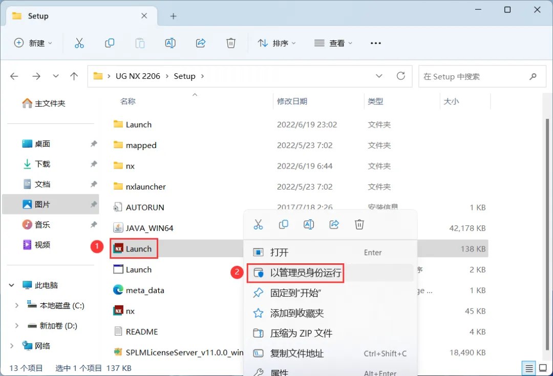Open the 新建 dropdown

pos(33,43)
